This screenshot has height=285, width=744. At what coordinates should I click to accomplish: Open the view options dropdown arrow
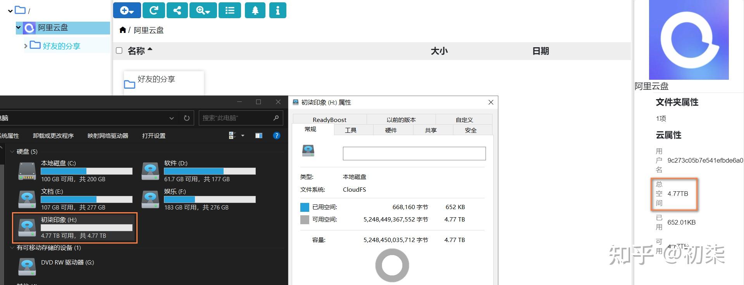(243, 136)
